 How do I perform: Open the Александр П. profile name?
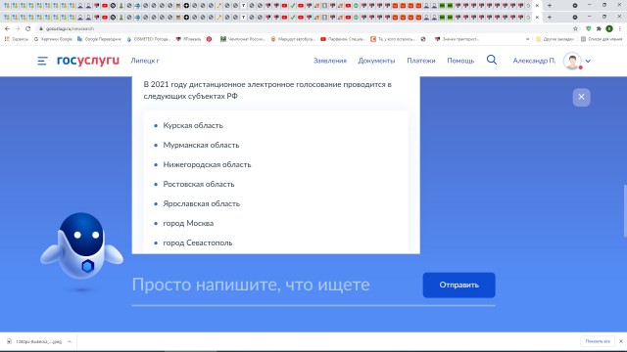534,61
